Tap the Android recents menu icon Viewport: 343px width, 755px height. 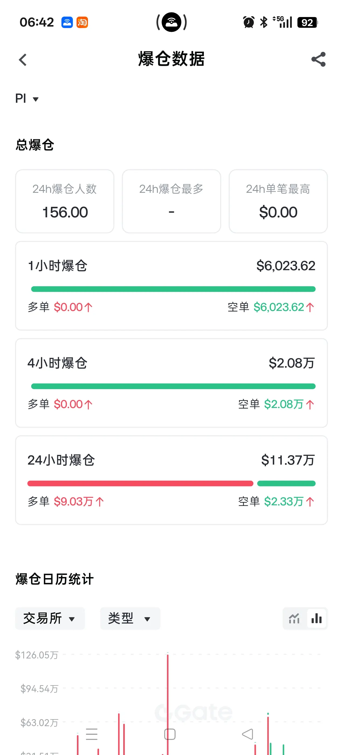pyautogui.click(x=91, y=734)
